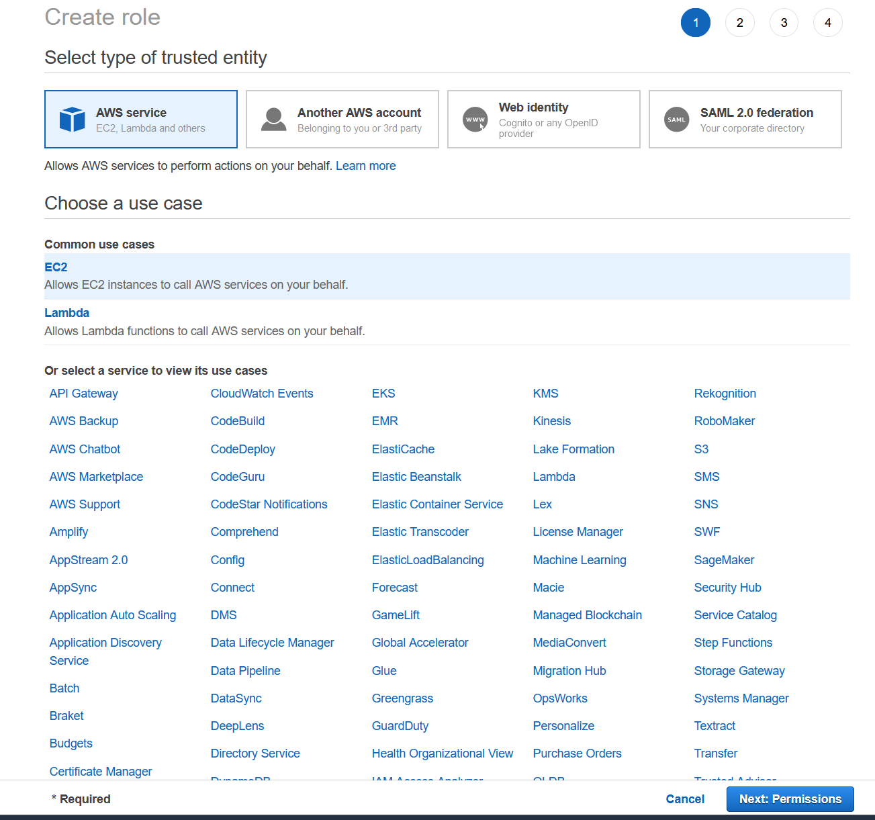Go to step 3 indicator

click(x=784, y=23)
